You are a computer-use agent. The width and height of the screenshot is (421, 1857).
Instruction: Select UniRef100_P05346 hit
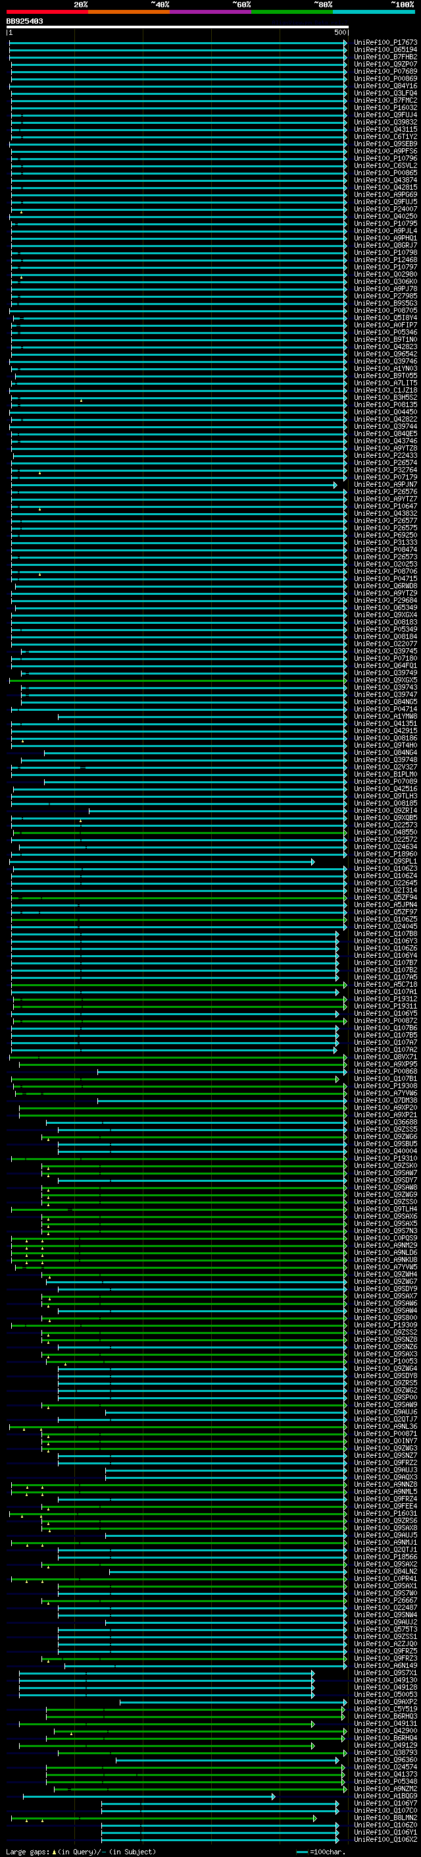click(x=385, y=332)
